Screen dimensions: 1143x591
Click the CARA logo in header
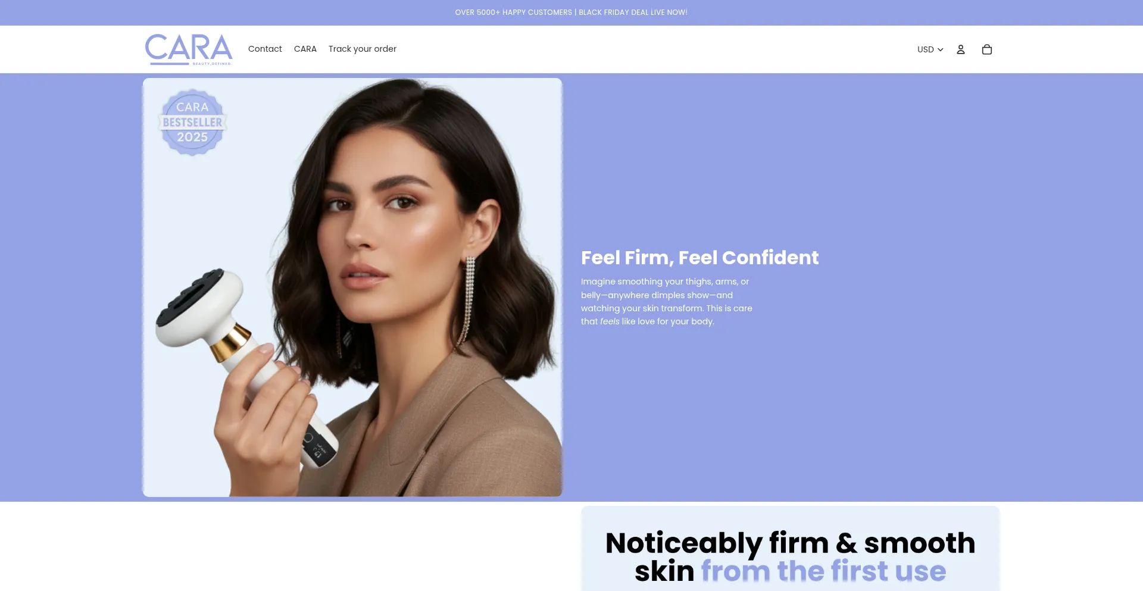tap(189, 49)
